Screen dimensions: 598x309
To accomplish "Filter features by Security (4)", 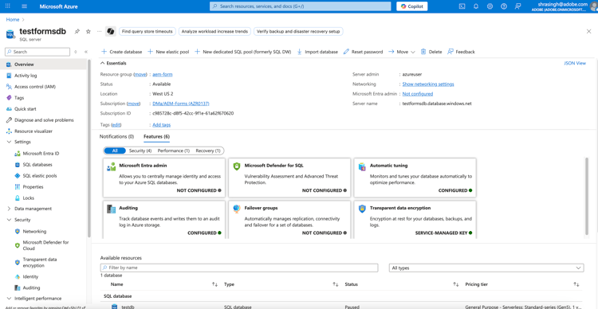I will [140, 151].
